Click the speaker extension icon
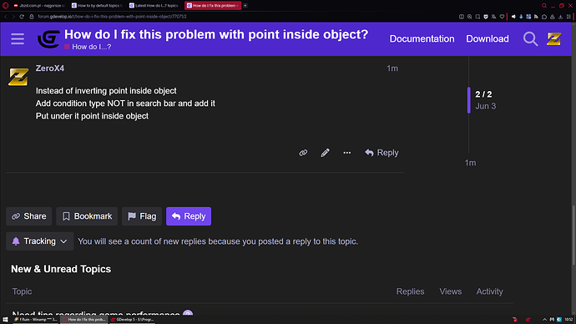This screenshot has width=576, height=324. [x=513, y=17]
